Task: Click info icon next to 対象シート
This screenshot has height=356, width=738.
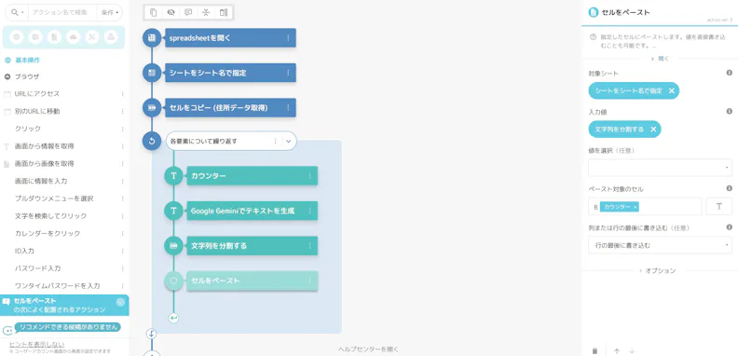Action: click(729, 73)
